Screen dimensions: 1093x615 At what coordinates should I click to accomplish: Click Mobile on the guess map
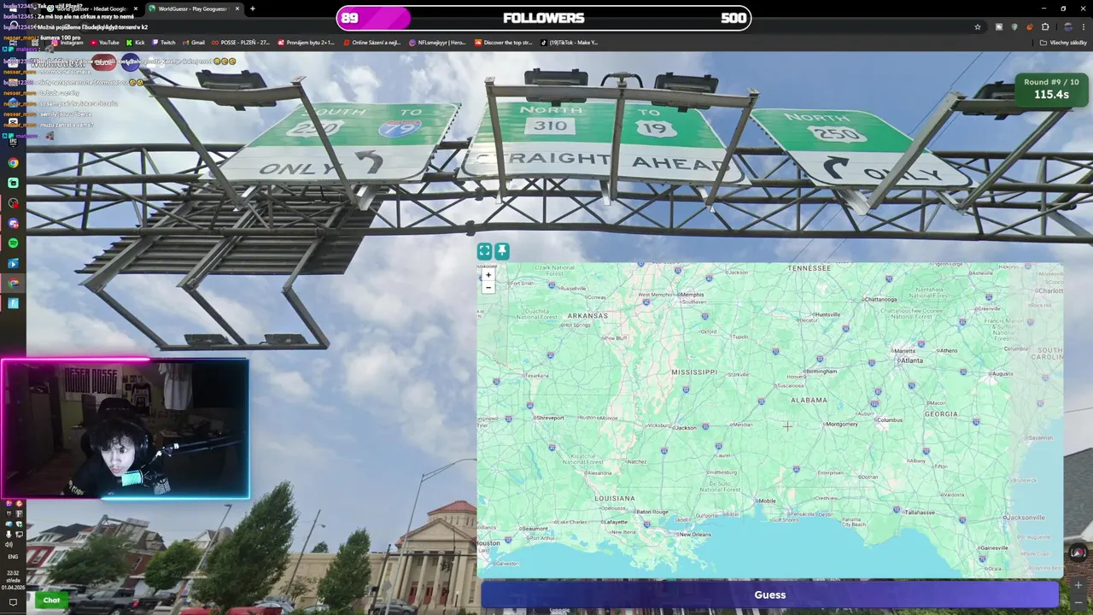click(x=766, y=501)
